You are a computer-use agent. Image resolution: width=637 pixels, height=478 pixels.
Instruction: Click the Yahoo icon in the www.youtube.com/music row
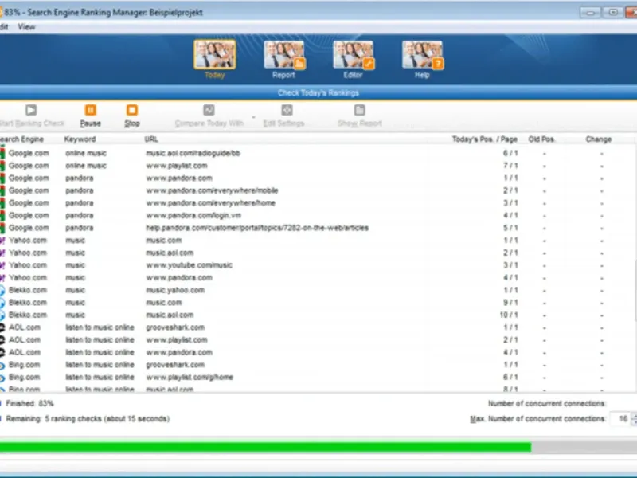point(2,265)
